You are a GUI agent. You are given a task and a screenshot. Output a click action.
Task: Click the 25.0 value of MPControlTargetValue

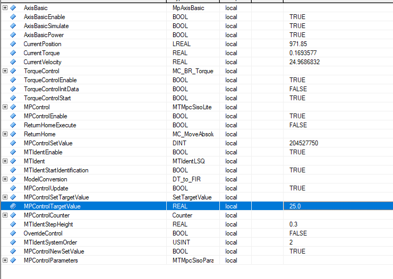point(295,206)
